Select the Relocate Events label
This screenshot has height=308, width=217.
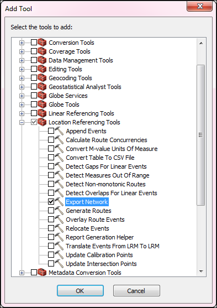[x=87, y=228]
